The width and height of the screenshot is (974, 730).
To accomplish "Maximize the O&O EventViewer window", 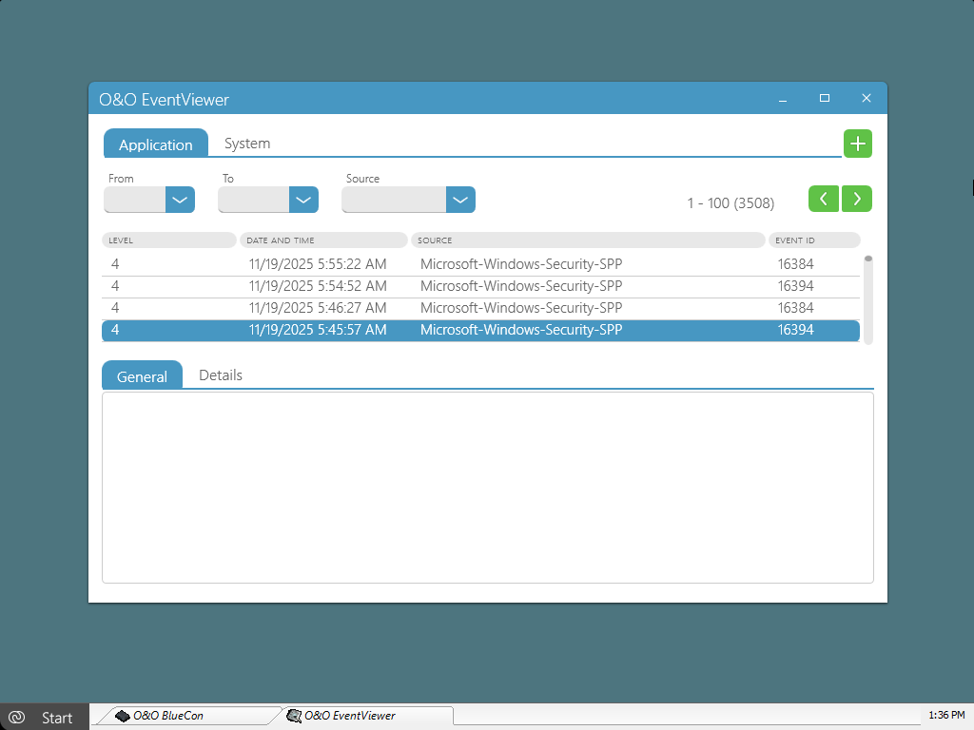I will tap(825, 98).
